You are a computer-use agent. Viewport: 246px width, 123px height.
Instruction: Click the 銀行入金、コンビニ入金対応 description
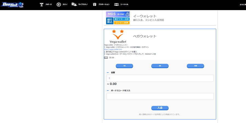click(149, 20)
